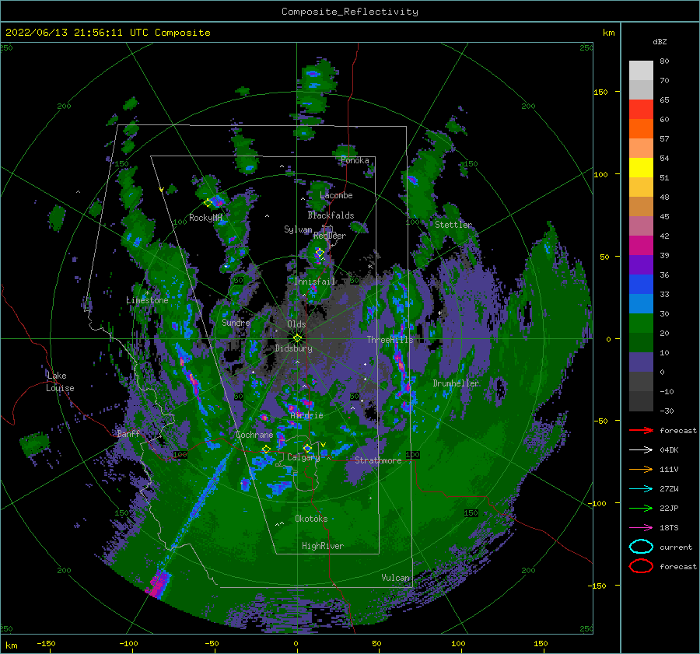Click the Didsbury town label
This screenshot has height=654, width=700.
click(293, 348)
